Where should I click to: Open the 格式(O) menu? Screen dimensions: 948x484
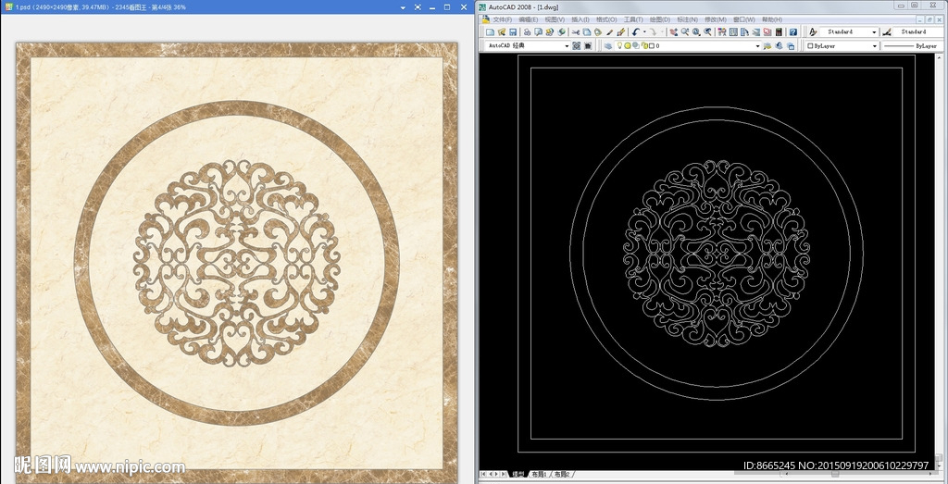(x=606, y=19)
